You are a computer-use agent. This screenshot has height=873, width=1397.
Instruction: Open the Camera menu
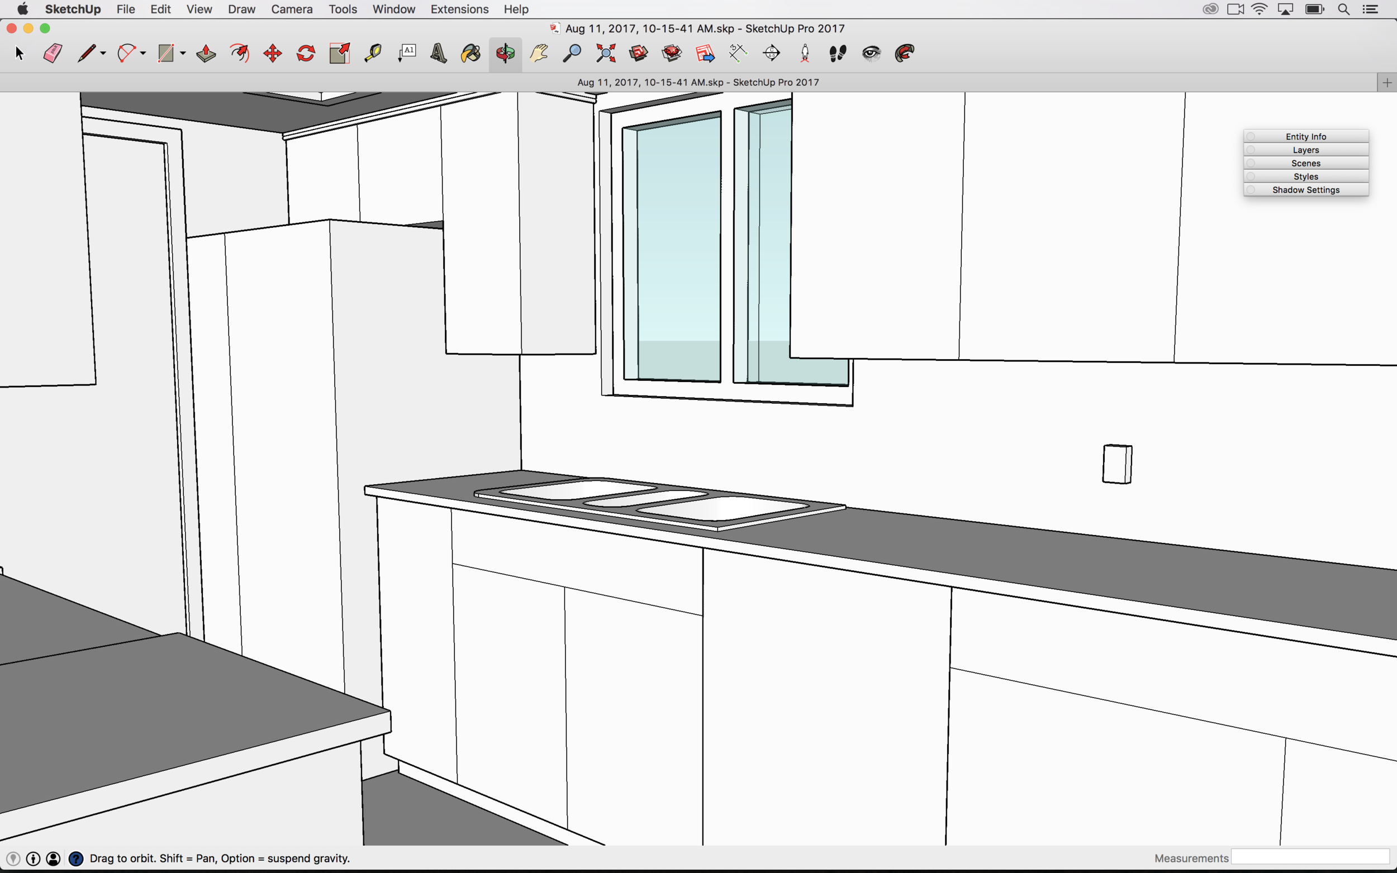292,9
